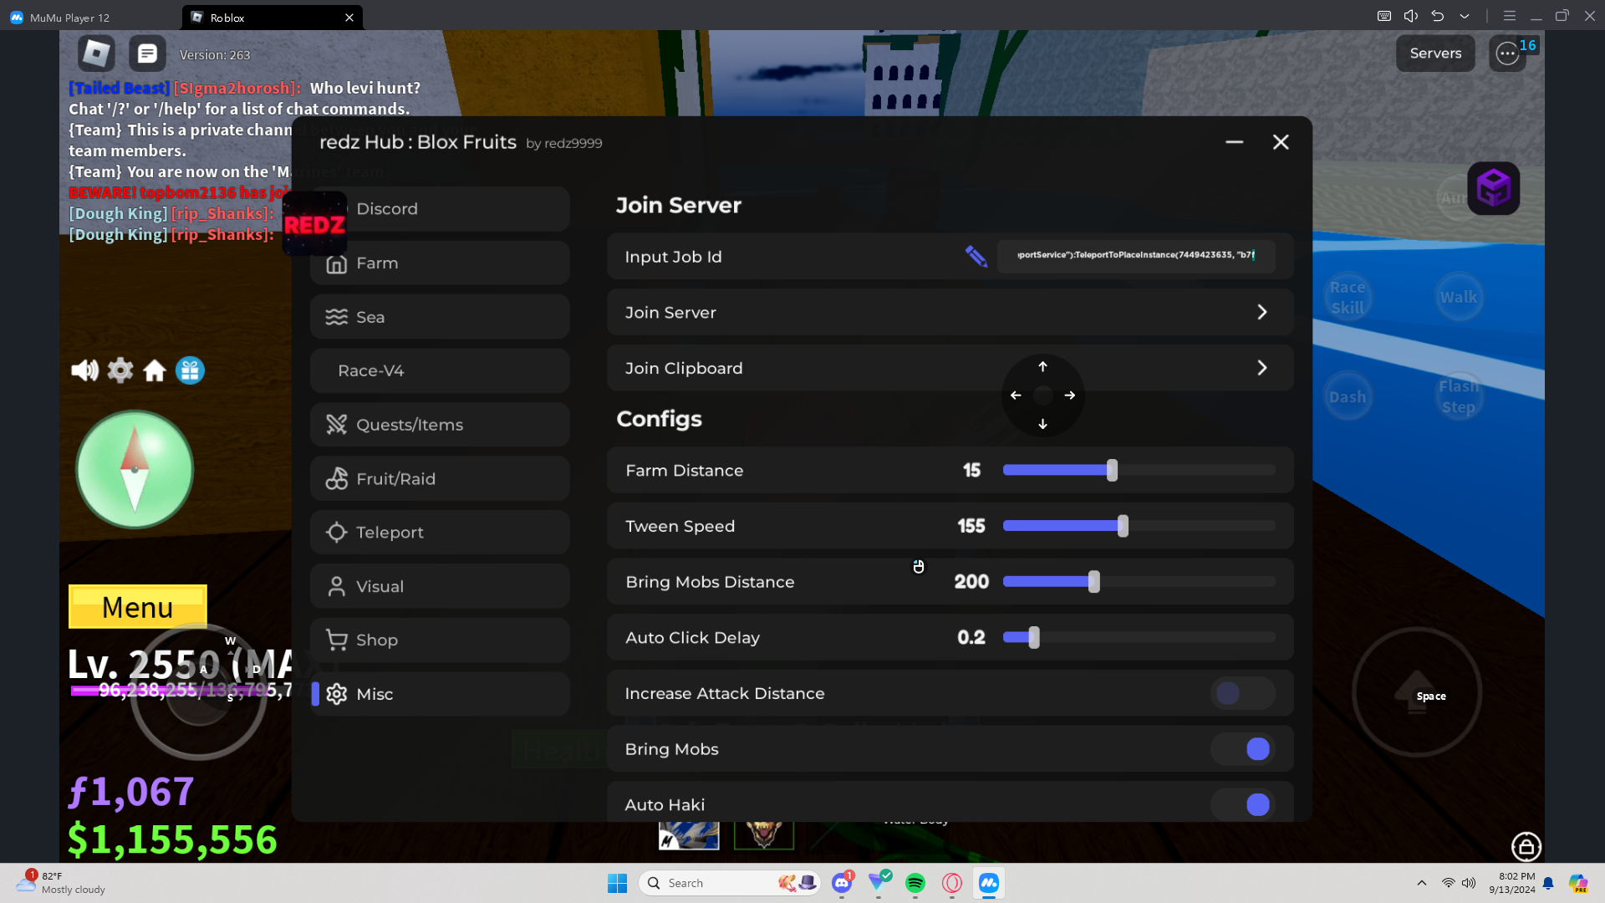
Task: Click the green compass icon
Action: (x=135, y=470)
